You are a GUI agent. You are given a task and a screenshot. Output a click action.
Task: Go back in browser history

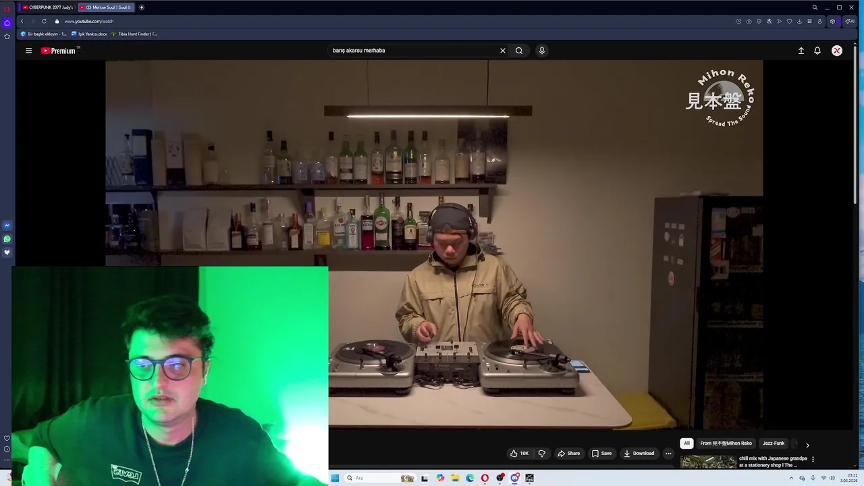pyautogui.click(x=22, y=21)
